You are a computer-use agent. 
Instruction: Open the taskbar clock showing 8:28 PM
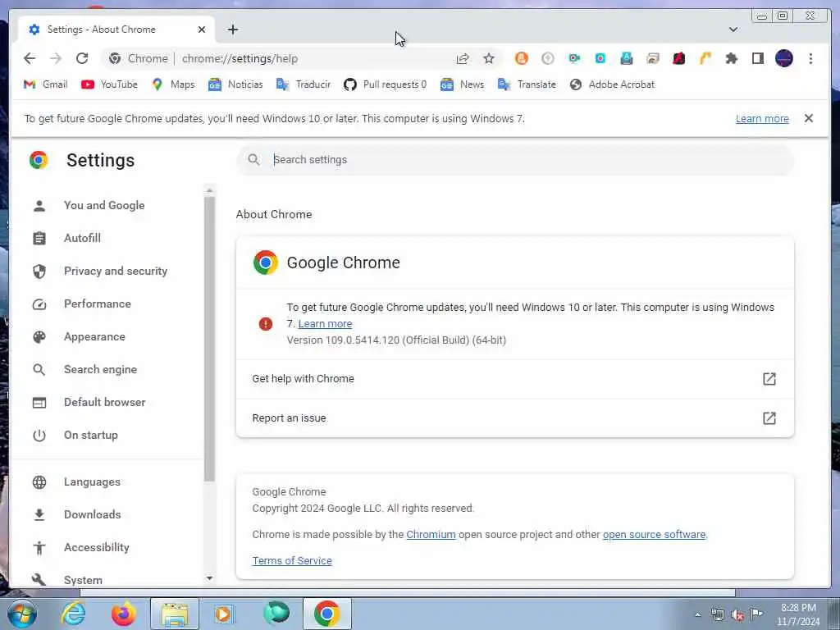798,614
